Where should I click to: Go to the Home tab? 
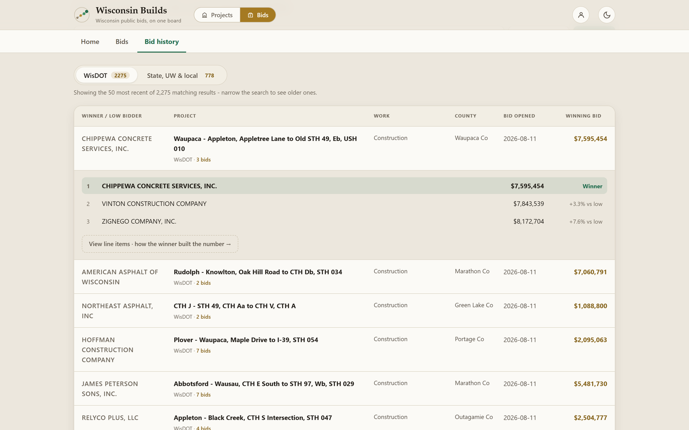tap(90, 42)
